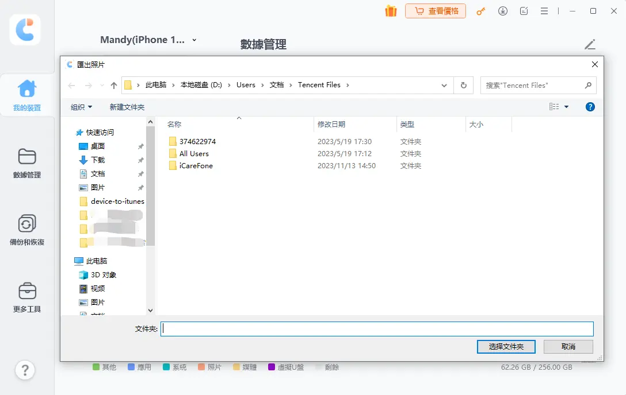Click Users breadcrumb in path
This screenshot has height=395, width=626.
246,85
